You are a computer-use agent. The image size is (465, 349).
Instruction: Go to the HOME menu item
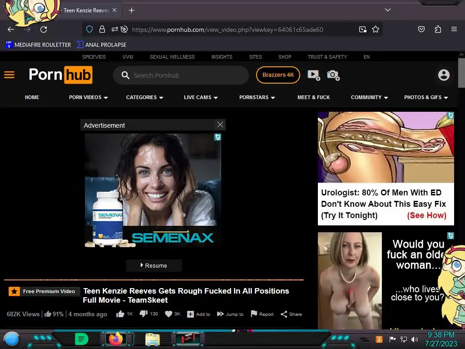[32, 97]
